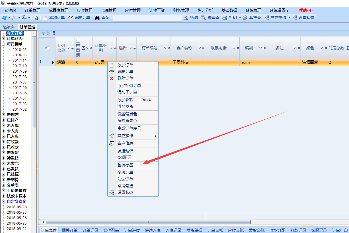
Task: Click red X 删除订单 in context menu
Action: click(111, 78)
